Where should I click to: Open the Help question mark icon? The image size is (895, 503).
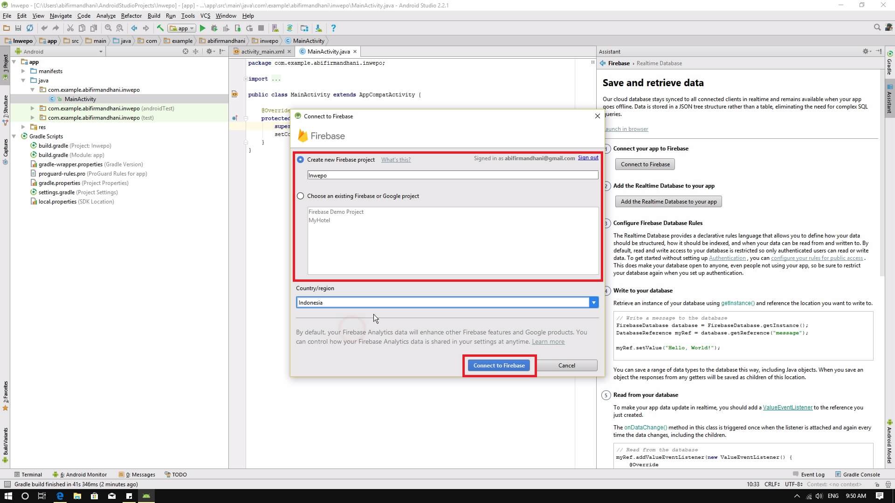tap(333, 28)
